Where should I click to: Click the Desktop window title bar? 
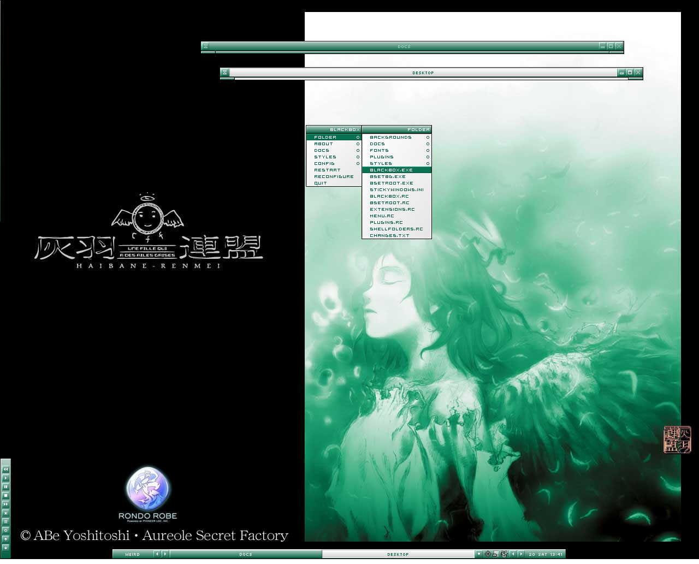click(x=423, y=72)
